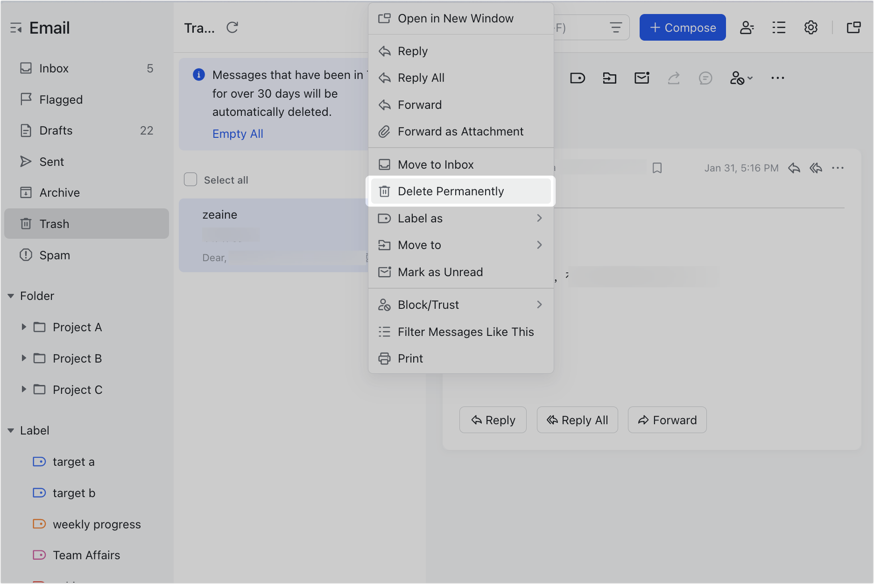Click the more options ellipsis icon

[x=777, y=78]
